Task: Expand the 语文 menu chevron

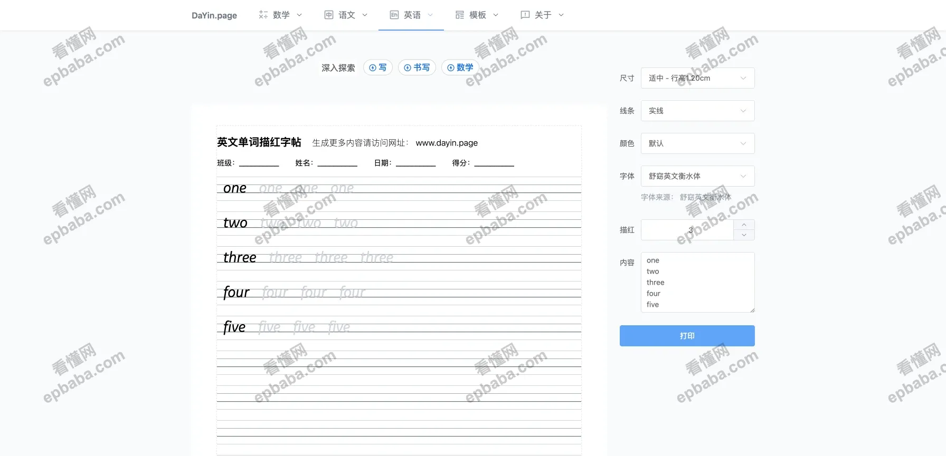Action: [365, 15]
